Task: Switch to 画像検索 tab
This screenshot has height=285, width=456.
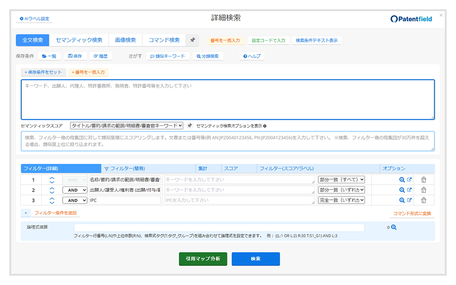Action: (x=125, y=40)
